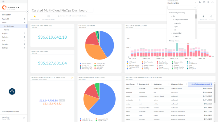Open Reports in the sidebar

click(7, 29)
